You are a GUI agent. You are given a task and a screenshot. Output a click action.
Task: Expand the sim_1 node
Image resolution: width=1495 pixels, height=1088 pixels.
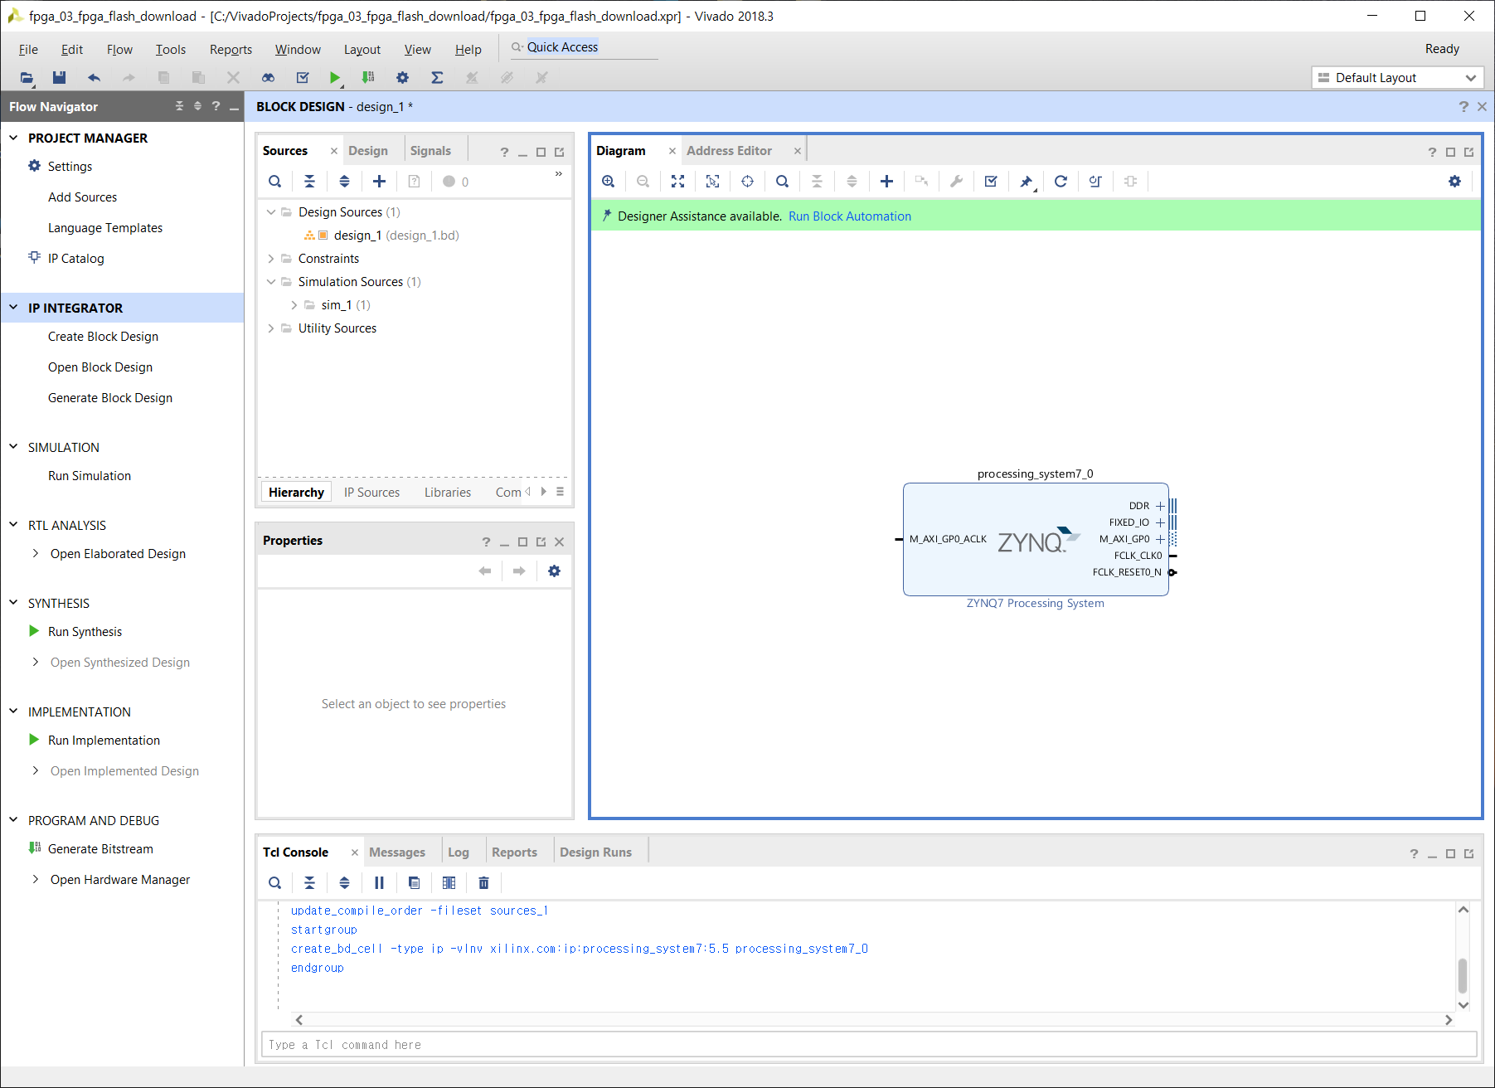[x=294, y=305]
